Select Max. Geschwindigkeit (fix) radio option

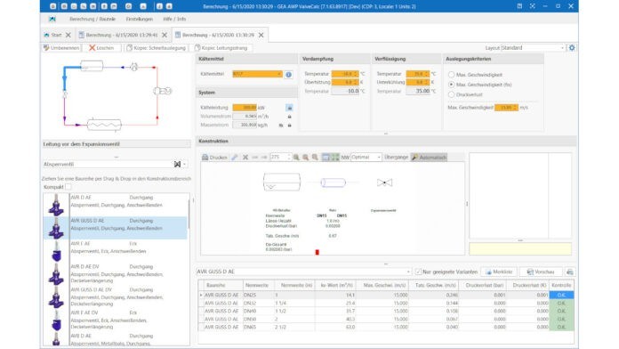451,85
